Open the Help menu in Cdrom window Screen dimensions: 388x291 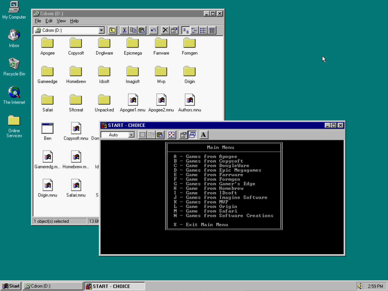(74, 21)
